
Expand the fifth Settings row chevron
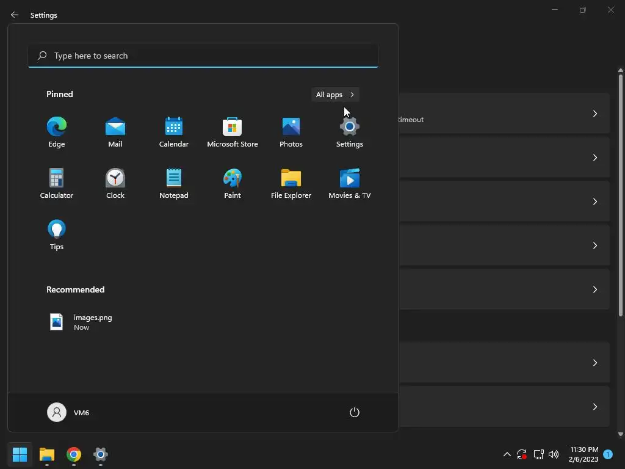click(x=594, y=289)
